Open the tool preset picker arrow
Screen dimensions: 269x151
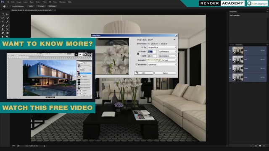coord(8,6)
